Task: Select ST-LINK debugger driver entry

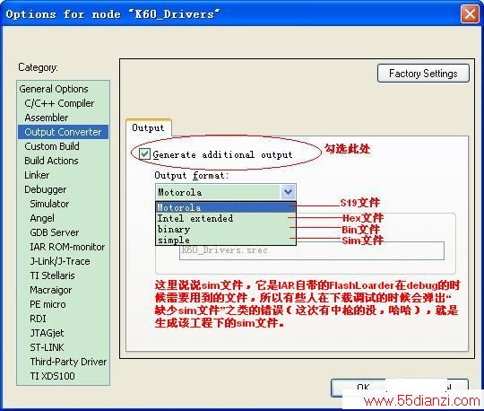Action: [x=47, y=347]
